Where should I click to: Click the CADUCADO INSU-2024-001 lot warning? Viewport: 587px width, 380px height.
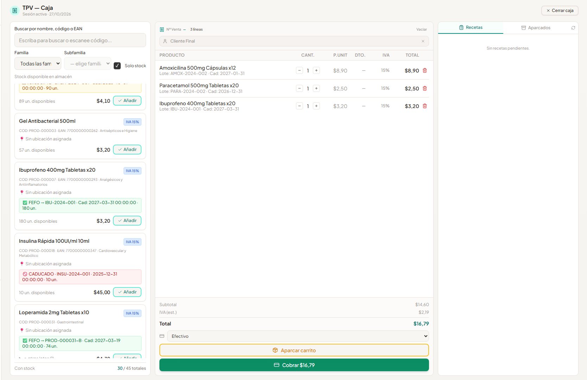80,277
